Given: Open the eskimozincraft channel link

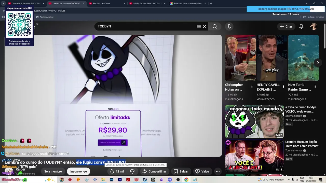Looking at the screenshot, I should (294, 116).
